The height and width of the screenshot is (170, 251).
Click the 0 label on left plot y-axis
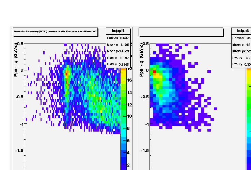[22, 70]
